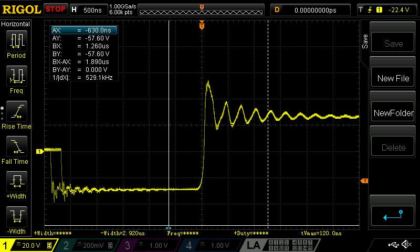Screen dimensions: 420x252
Task: Click the Delete button
Action: click(393, 148)
